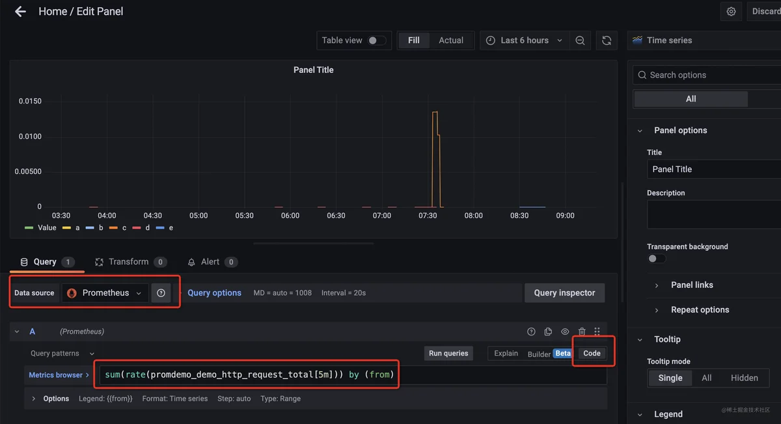781x424 pixels.
Task: Open the Last 6 hours time picker
Action: point(525,40)
